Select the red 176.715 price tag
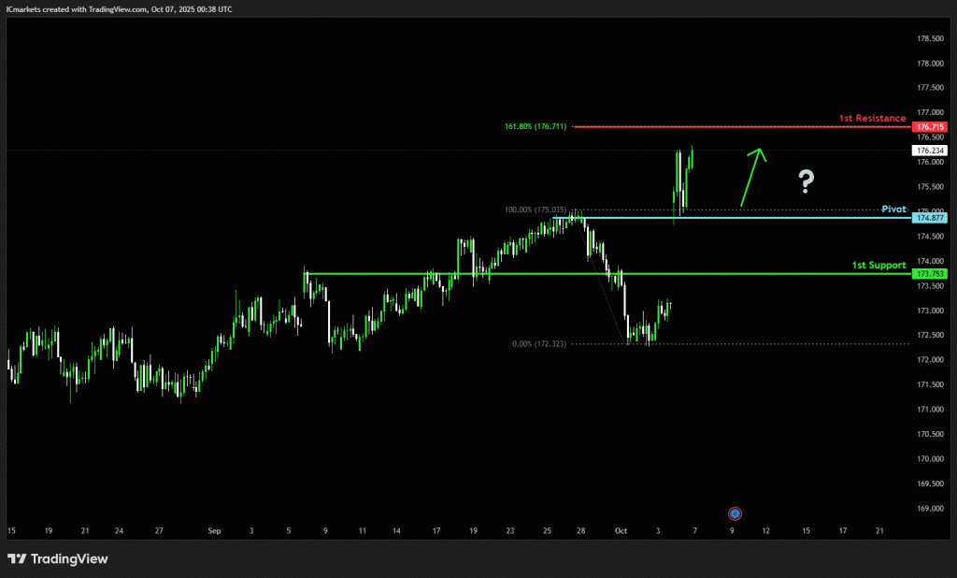957x578 pixels. (930, 126)
